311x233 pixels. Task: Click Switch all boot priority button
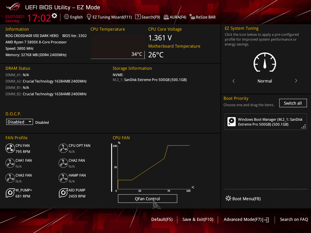pyautogui.click(x=293, y=103)
